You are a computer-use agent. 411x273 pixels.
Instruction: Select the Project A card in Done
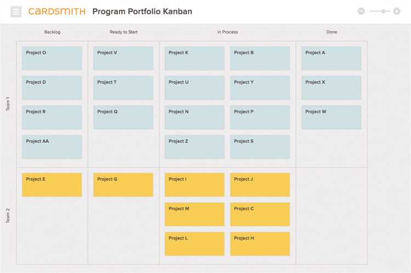[332, 59]
